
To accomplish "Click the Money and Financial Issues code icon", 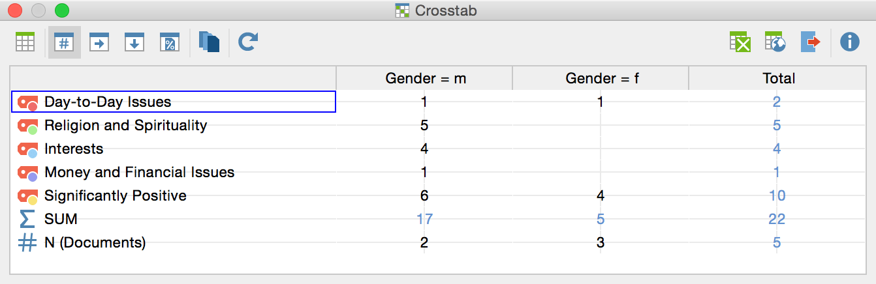I will pos(28,173).
